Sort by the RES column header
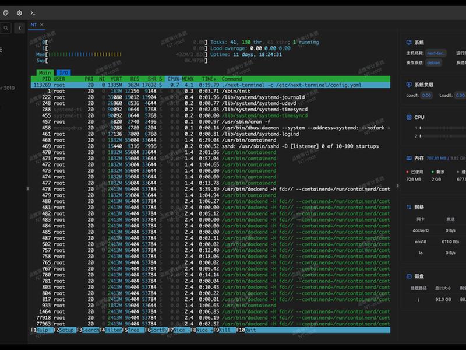466x350 pixels. coord(135,79)
